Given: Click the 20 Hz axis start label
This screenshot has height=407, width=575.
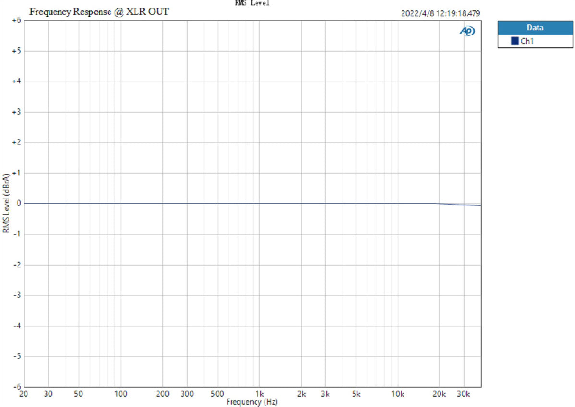Looking at the screenshot, I should click(24, 394).
